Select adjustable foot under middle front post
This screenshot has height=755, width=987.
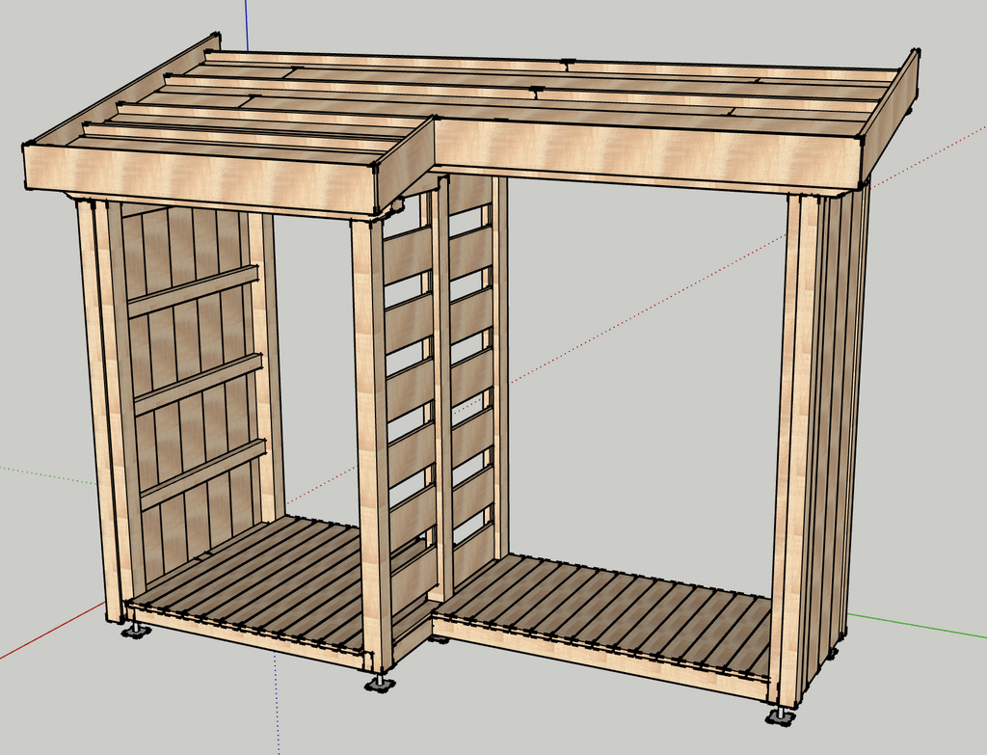379,684
